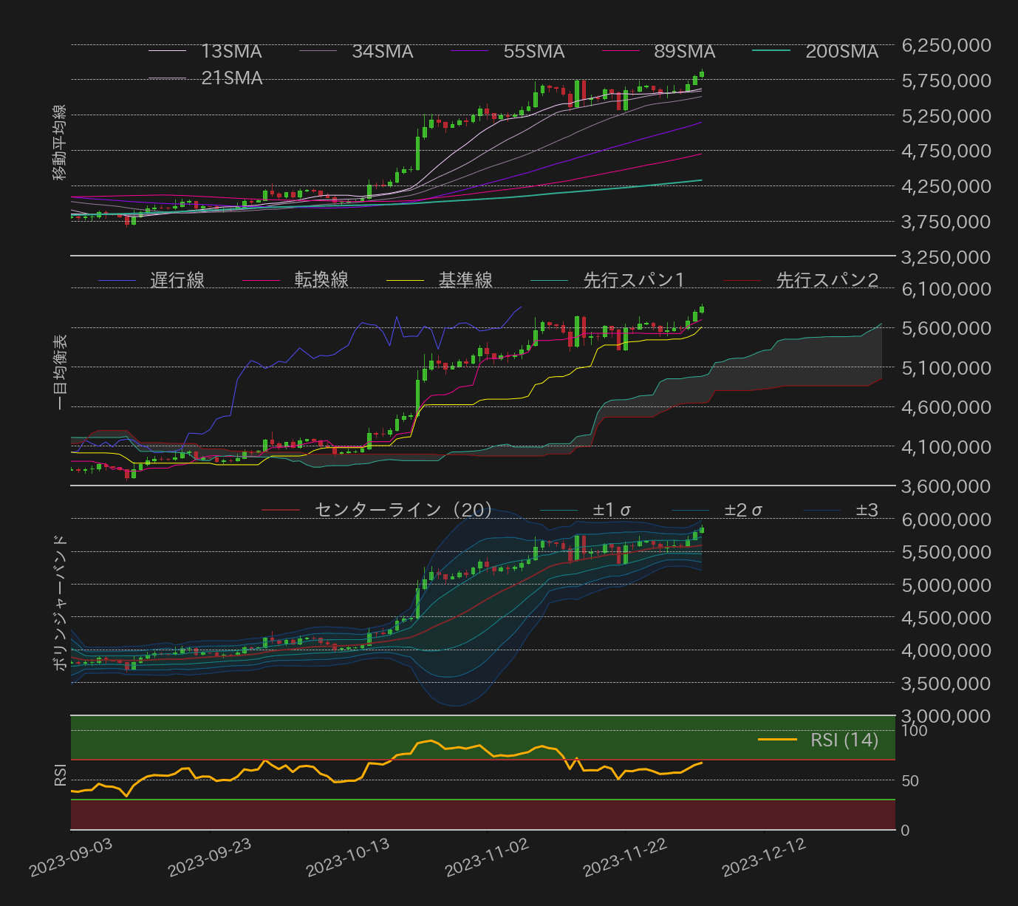Select the 2023-09-23 date axis label

[210, 858]
